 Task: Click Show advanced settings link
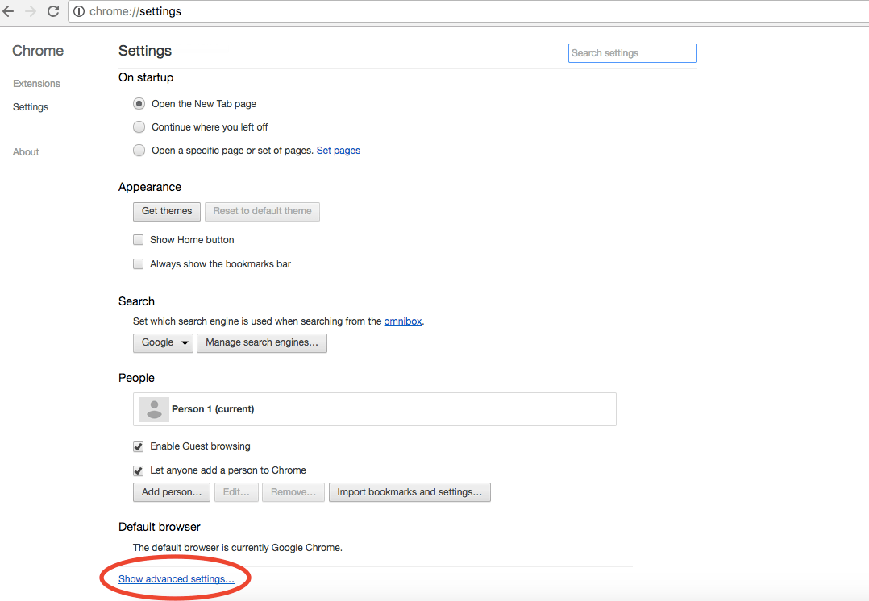[x=177, y=578]
